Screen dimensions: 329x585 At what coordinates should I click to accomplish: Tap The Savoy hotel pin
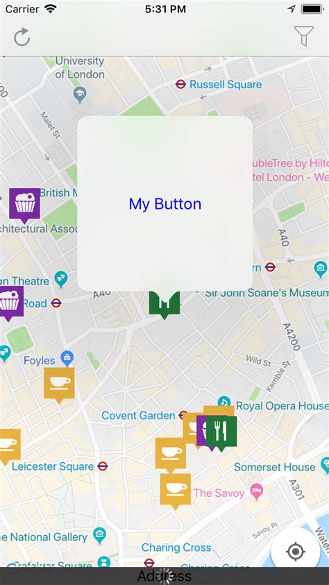pos(256,492)
